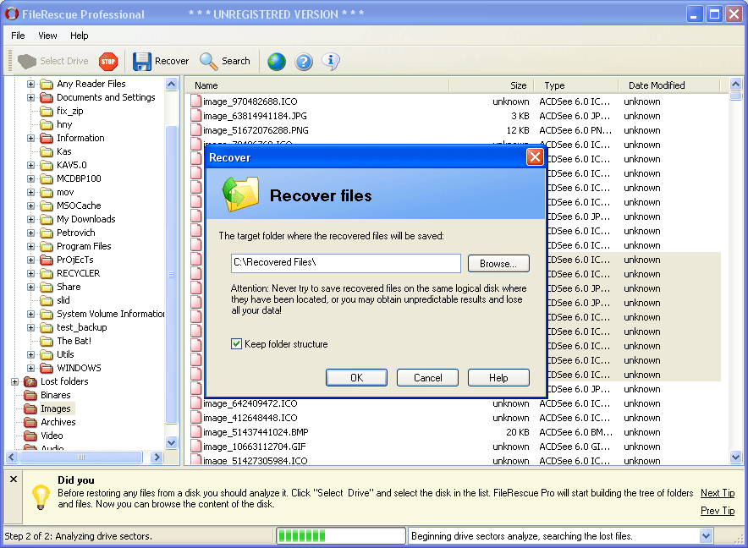Image resolution: width=748 pixels, height=548 pixels.
Task: Close the tip panel with X
Action: pyautogui.click(x=14, y=479)
